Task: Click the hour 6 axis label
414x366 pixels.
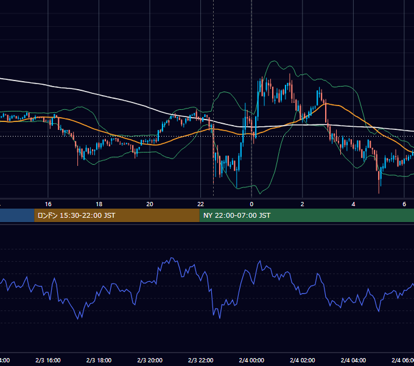Action: [404, 204]
